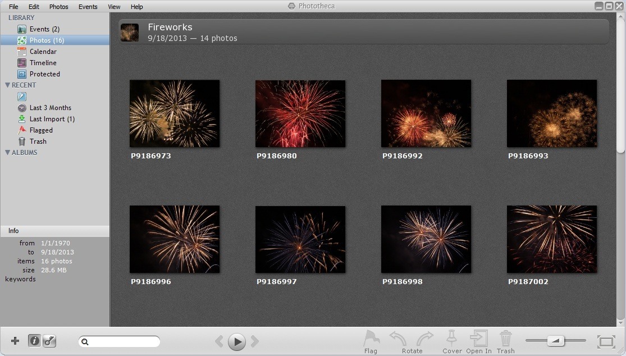This screenshot has width=626, height=356.
Task: Enable the Protected library view
Action: 45,74
